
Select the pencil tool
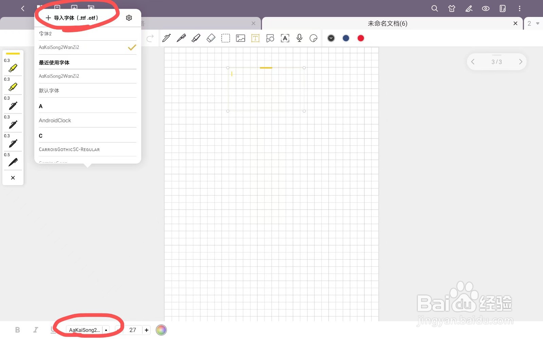pos(166,38)
